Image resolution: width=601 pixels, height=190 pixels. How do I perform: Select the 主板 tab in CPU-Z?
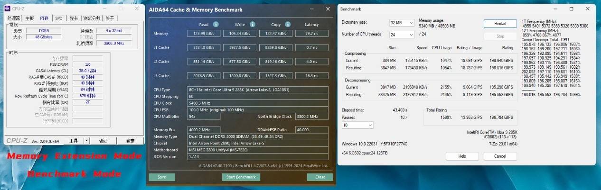click(29, 18)
